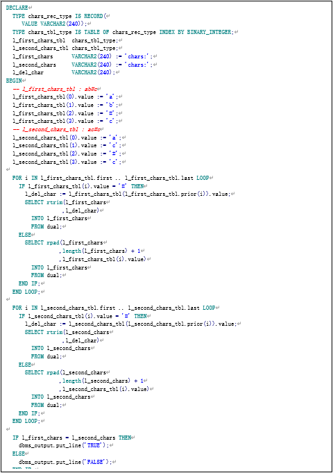Click the line assigning l_first_chars_tbl(0).value

tap(65, 97)
